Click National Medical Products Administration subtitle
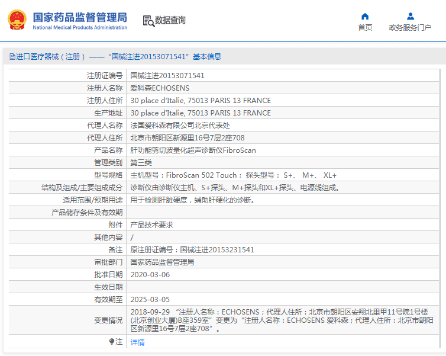Image resolution: width=446 pixels, height=356 pixels. point(80,28)
